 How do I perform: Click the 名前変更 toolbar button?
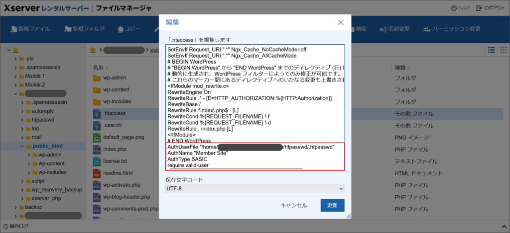(x=394, y=29)
